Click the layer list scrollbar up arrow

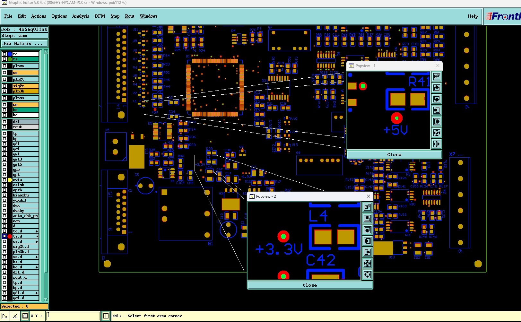tap(46, 52)
